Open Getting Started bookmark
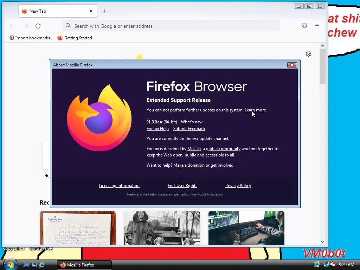The width and height of the screenshot is (360, 270). [75, 38]
